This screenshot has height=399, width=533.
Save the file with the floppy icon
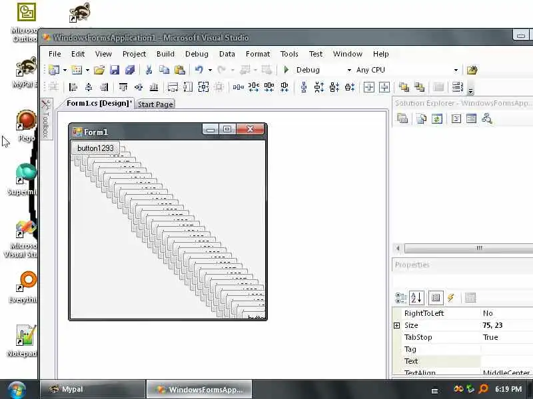115,70
